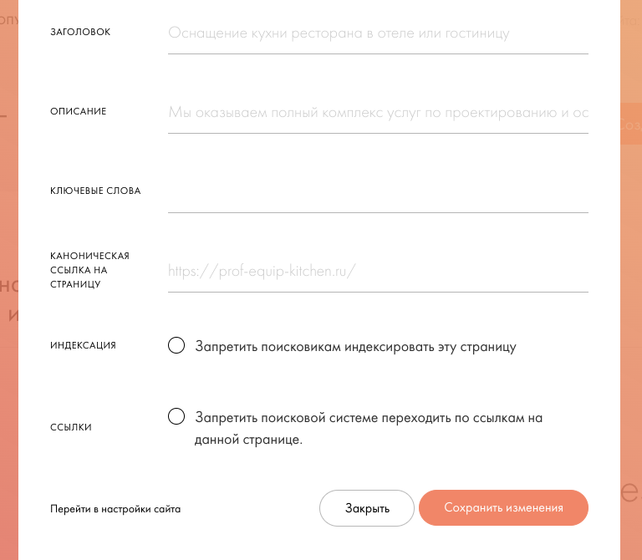Enable the Индексация checkbox circle
The image size is (642, 560).
point(176,346)
